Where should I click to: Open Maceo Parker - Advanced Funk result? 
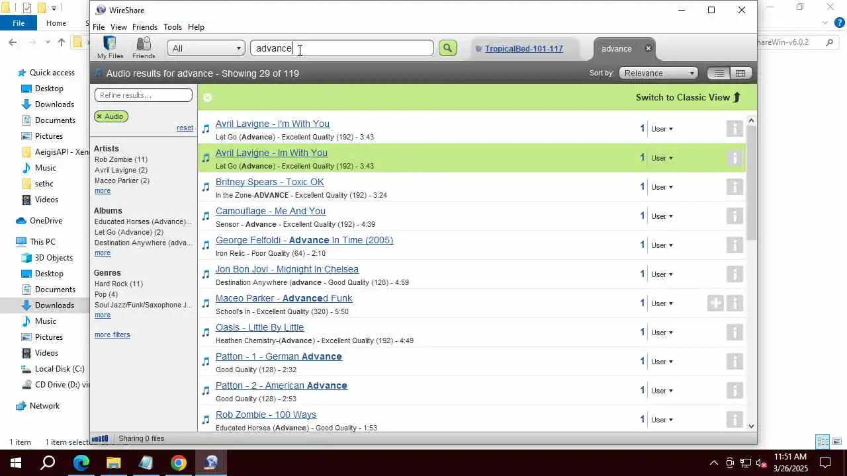click(x=284, y=298)
